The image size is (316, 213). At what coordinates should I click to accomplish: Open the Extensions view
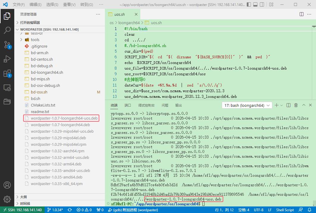7,73
